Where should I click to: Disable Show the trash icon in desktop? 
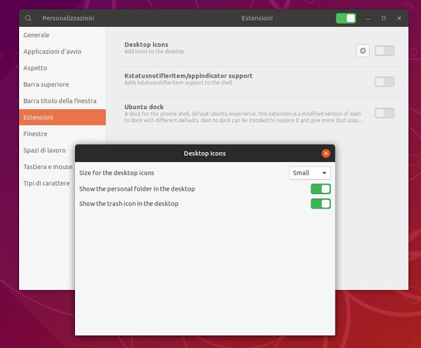[x=320, y=203]
